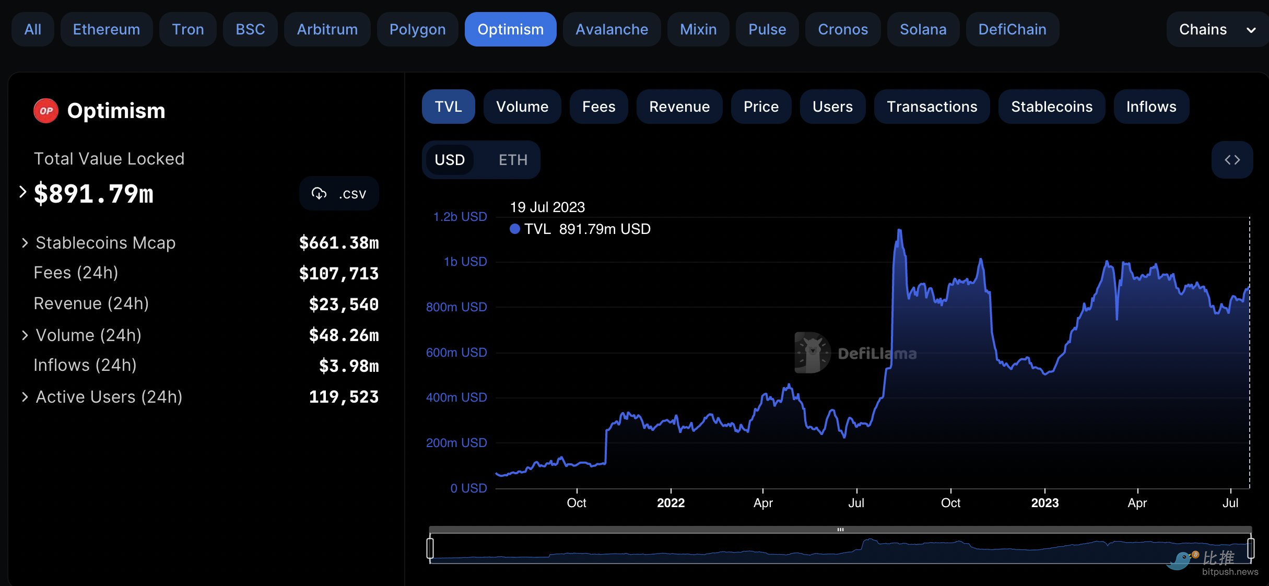
Task: Select the Optimism chain tab
Action: coord(510,29)
